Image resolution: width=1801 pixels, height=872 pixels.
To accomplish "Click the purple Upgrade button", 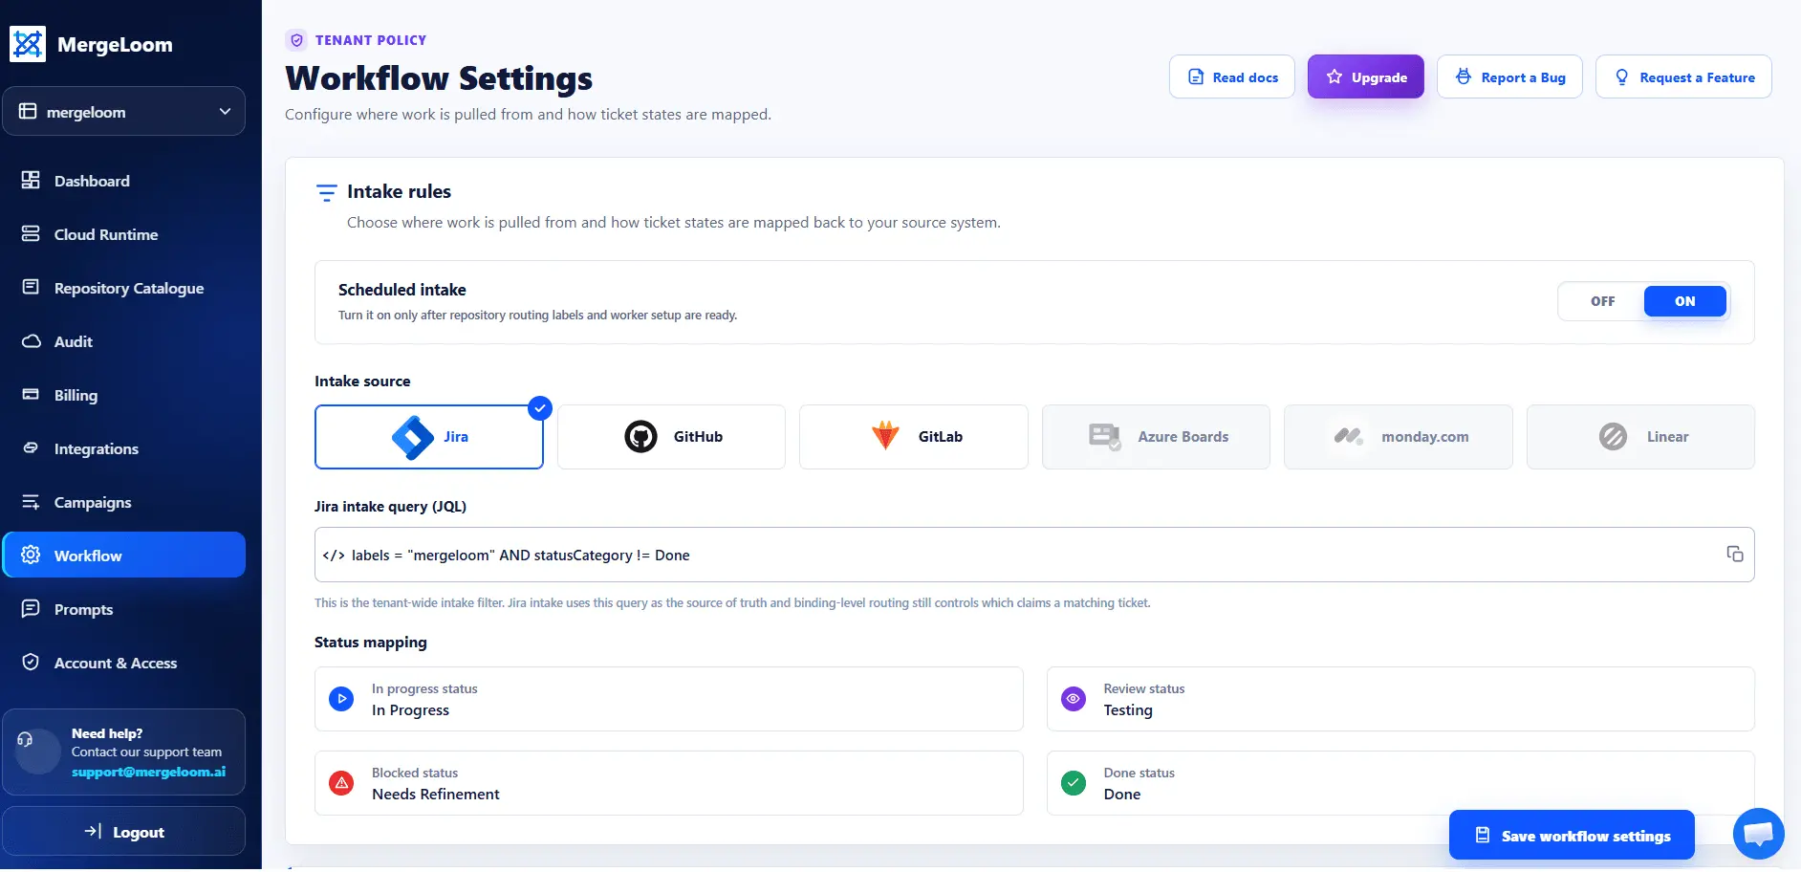I will pyautogui.click(x=1366, y=77).
